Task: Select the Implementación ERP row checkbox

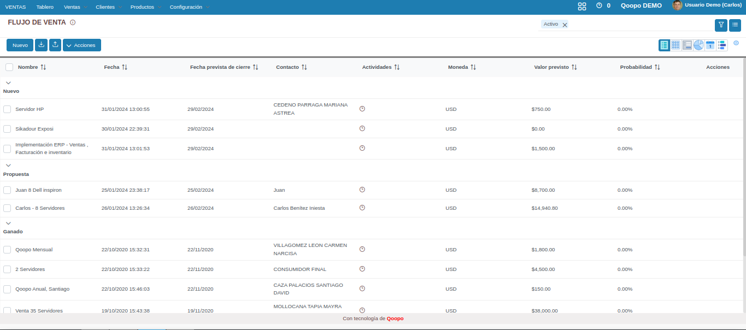Action: [7, 149]
